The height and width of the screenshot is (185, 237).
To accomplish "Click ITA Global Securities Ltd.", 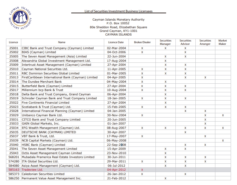I will pos(40,161).
